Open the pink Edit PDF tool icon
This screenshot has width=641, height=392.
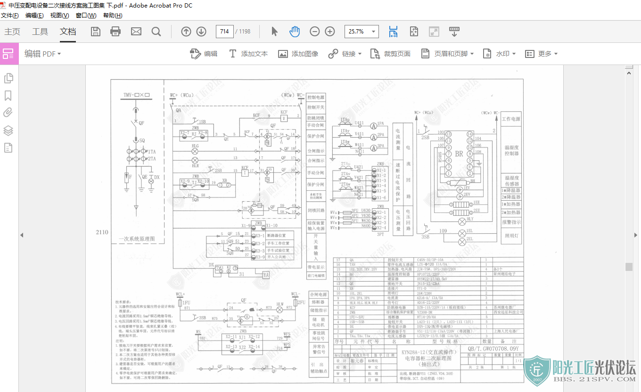click(9, 54)
